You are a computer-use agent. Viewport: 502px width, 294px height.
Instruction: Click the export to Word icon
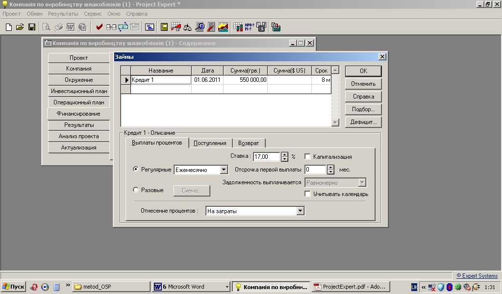click(71, 27)
